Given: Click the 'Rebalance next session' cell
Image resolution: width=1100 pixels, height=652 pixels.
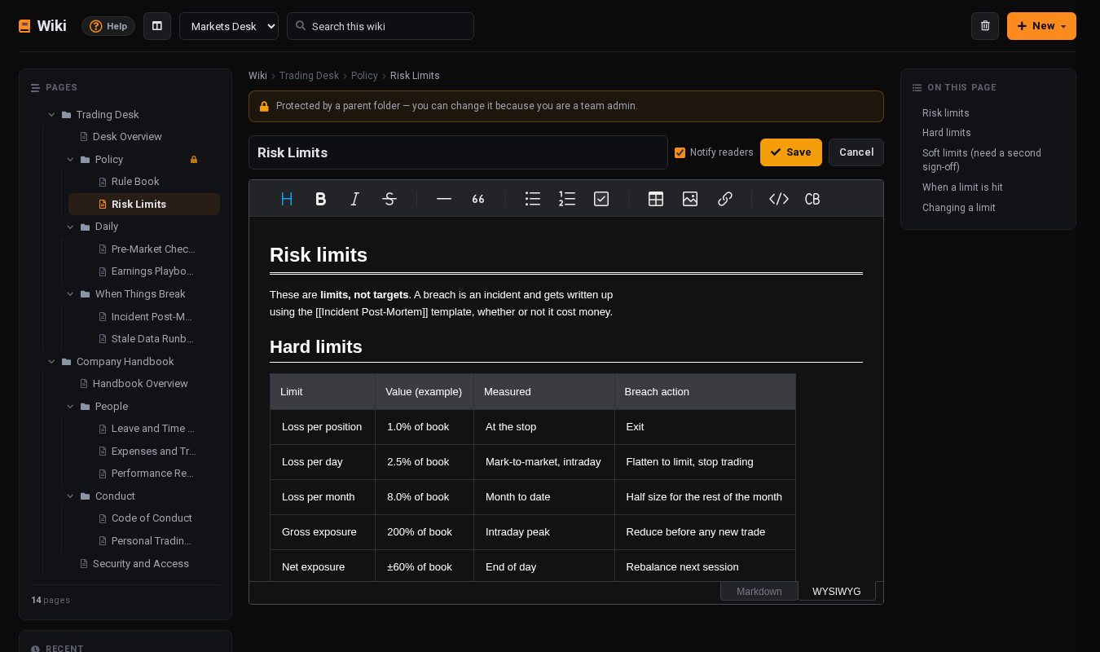Looking at the screenshot, I should point(706,566).
